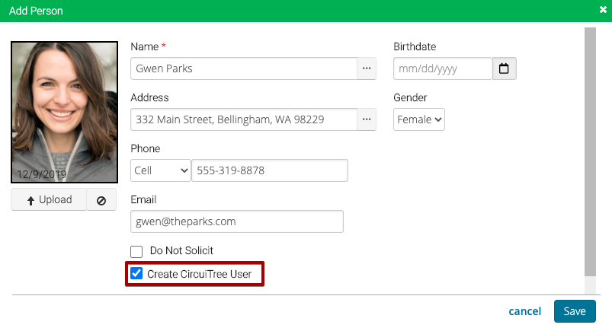Click the ellipsis button beside Address field
The height and width of the screenshot is (331, 612).
[x=367, y=119]
